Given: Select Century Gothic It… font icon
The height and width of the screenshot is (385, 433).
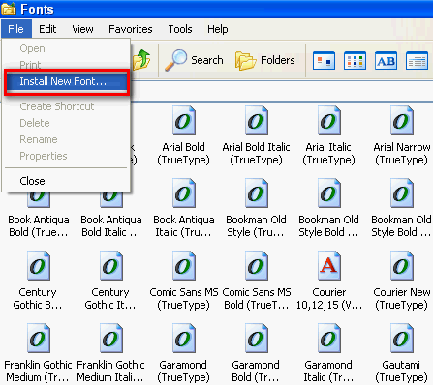Looking at the screenshot, I should 111,266.
